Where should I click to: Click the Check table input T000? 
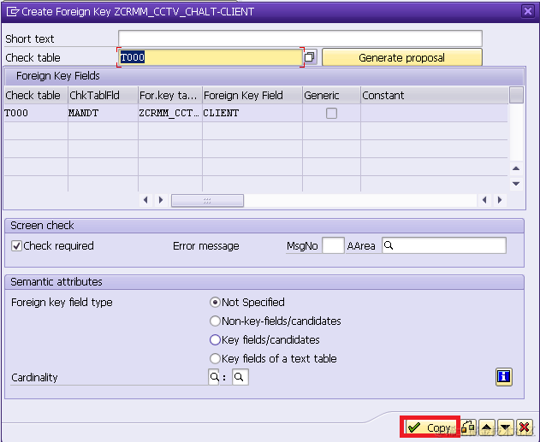[x=211, y=57]
